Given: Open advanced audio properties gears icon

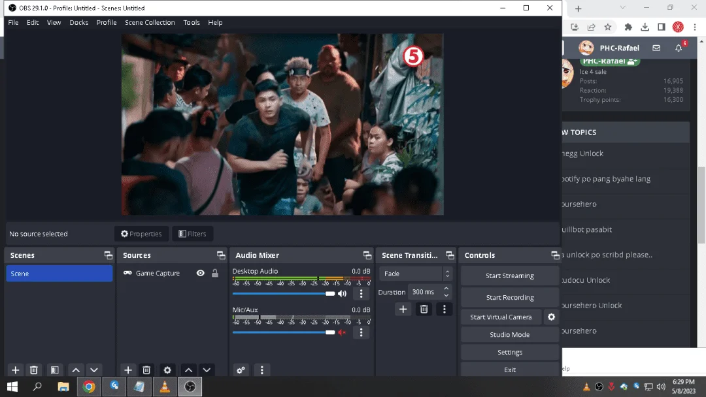Looking at the screenshot, I should click(241, 370).
